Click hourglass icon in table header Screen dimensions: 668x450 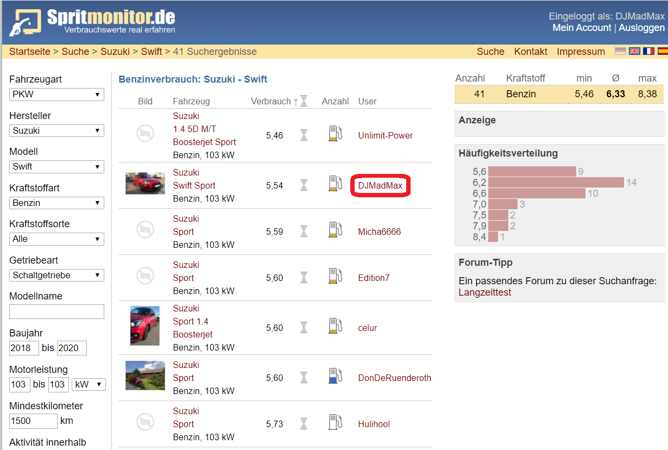(x=304, y=101)
